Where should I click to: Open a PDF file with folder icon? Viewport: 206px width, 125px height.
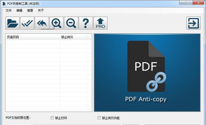[x=12, y=23]
